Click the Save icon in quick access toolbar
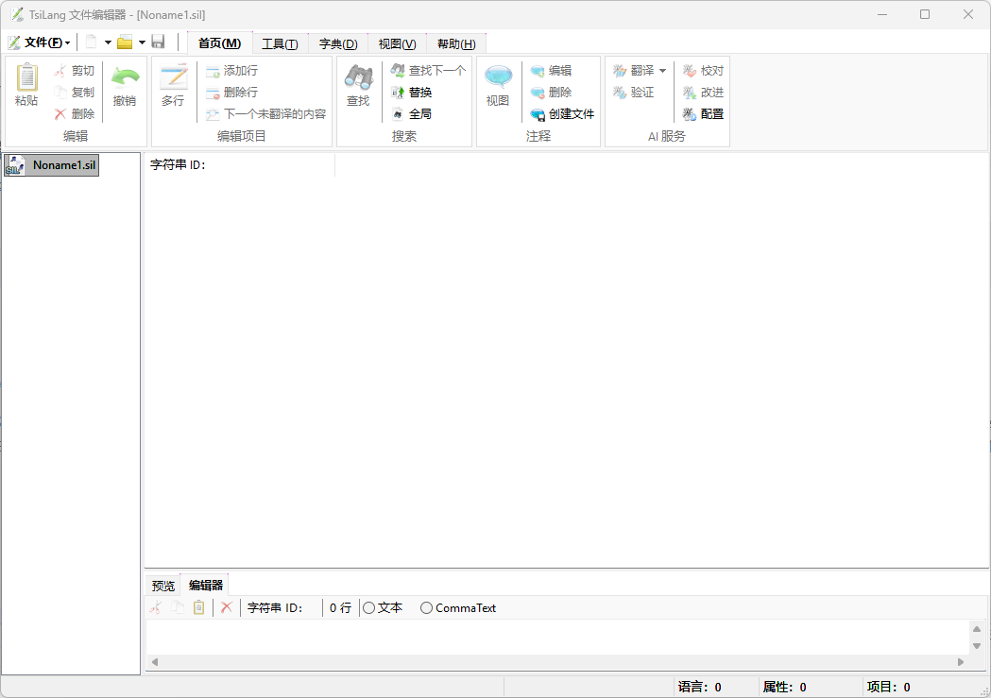Image resolution: width=991 pixels, height=698 pixels. [x=159, y=42]
